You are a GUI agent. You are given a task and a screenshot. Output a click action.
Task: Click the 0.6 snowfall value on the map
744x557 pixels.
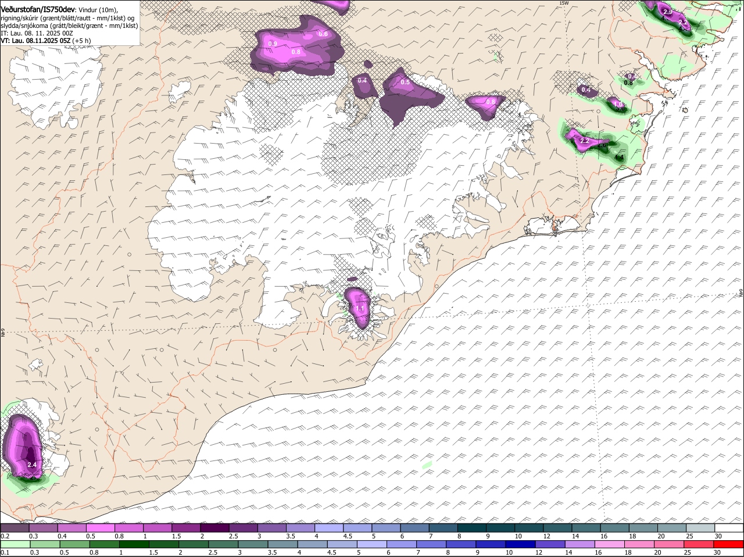[x=323, y=34]
